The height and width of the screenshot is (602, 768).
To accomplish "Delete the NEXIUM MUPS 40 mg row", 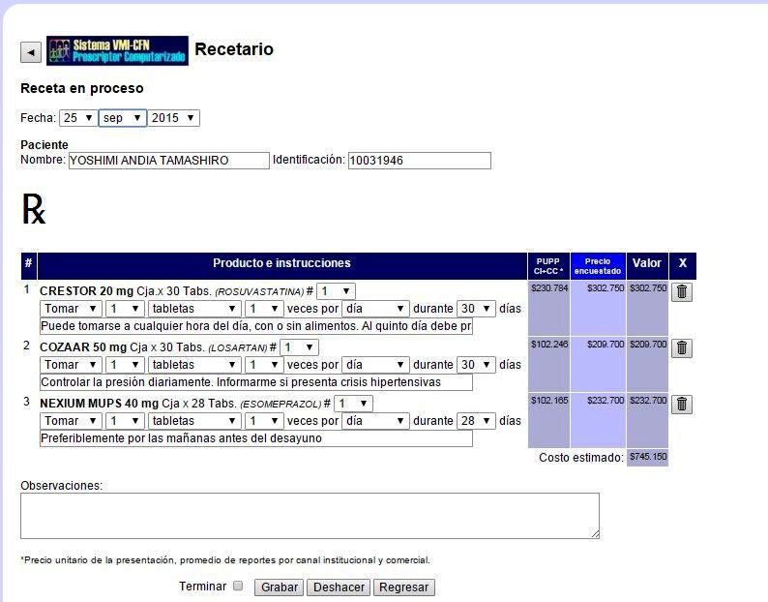I will pyautogui.click(x=681, y=404).
